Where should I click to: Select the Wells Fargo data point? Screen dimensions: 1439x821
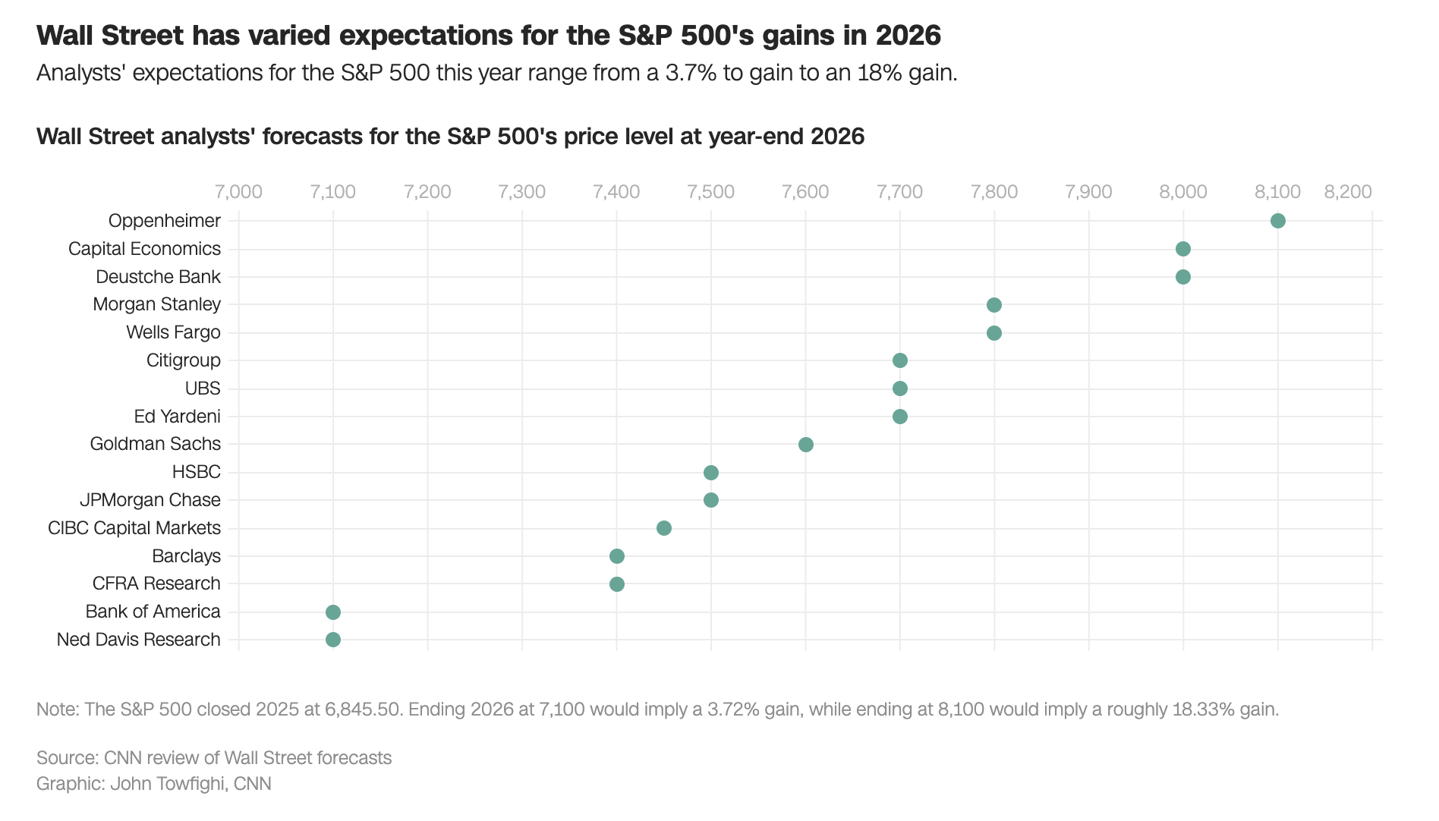pyautogui.click(x=993, y=333)
